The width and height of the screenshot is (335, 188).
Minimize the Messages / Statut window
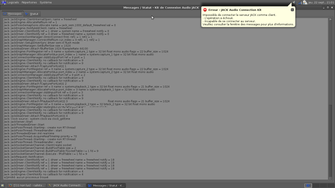323,8
